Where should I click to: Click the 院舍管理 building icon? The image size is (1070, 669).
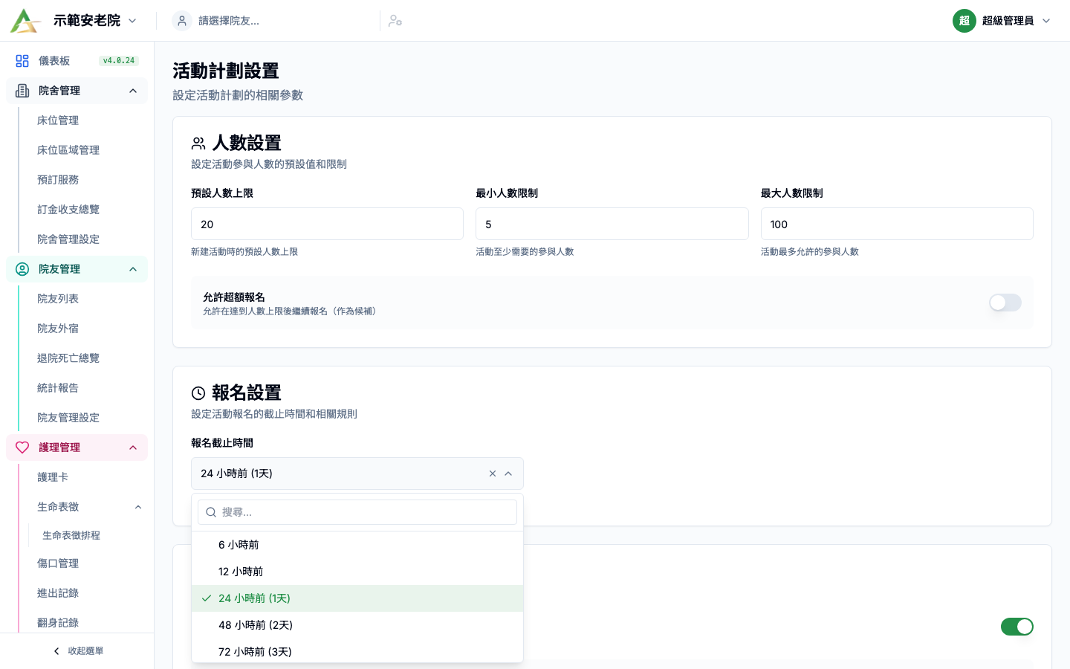coord(22,91)
